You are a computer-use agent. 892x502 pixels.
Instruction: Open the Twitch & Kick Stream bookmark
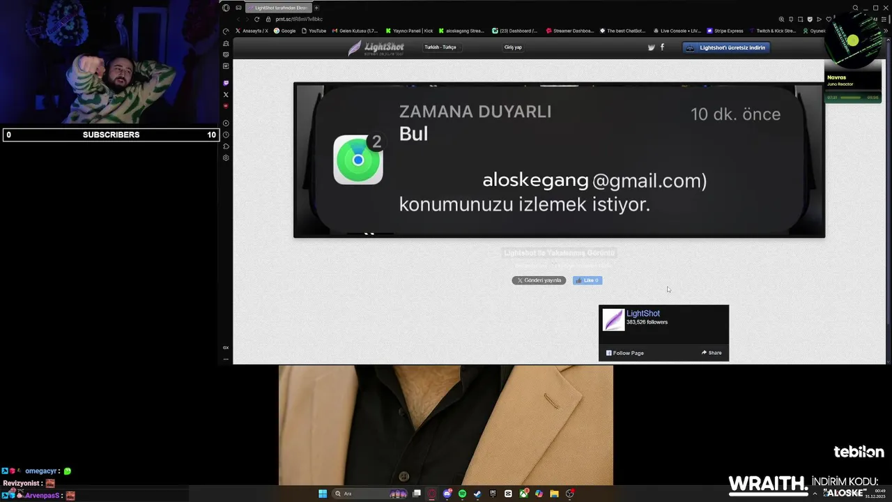point(772,31)
